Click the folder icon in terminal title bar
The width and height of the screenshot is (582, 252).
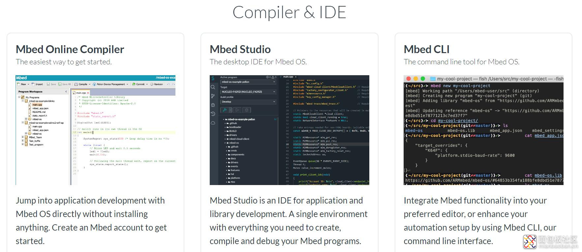coord(433,79)
